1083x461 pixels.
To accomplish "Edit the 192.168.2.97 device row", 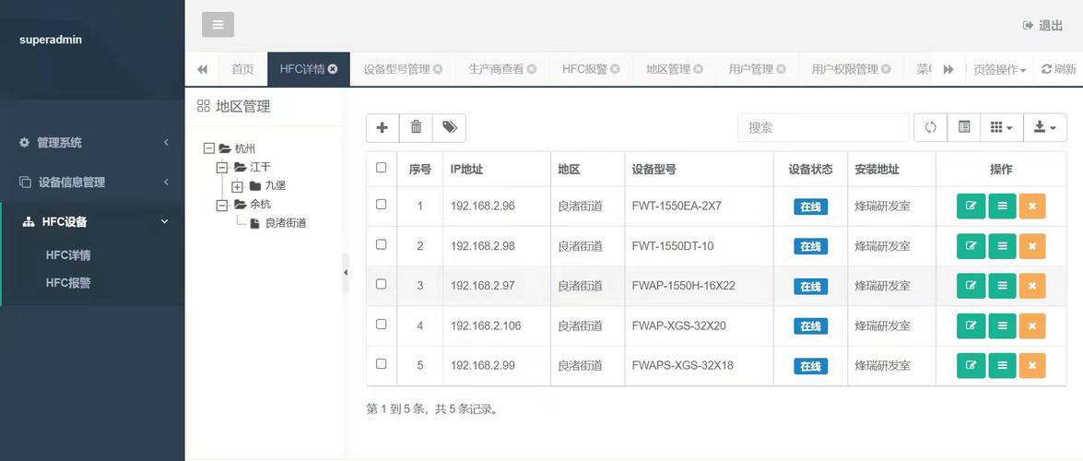I will click(971, 286).
